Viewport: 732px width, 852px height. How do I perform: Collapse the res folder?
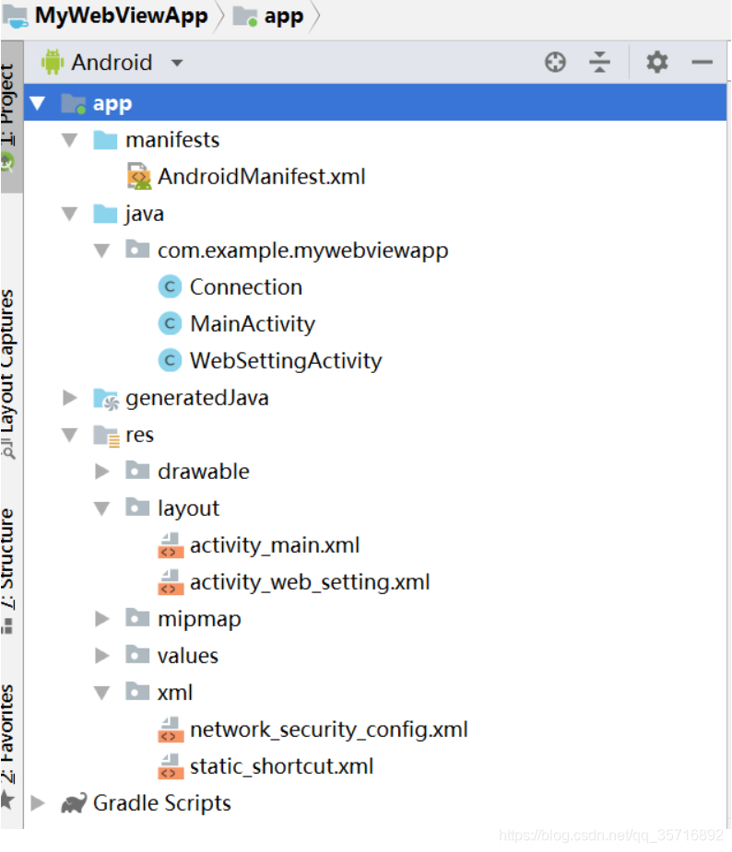(70, 436)
